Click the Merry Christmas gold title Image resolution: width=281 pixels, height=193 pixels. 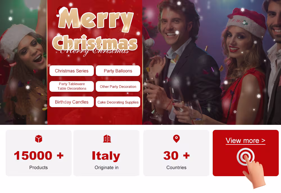(x=95, y=29)
